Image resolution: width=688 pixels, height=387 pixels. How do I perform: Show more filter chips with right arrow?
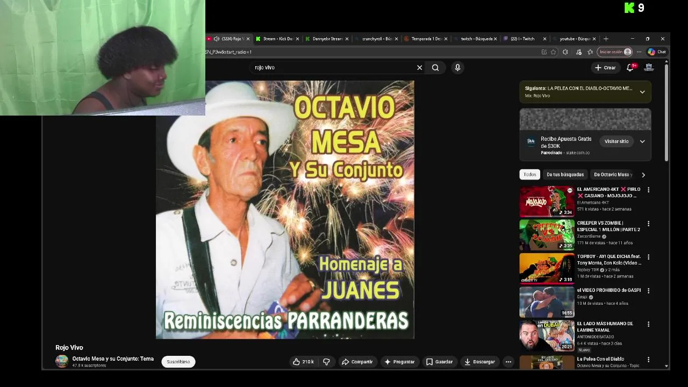(x=643, y=174)
